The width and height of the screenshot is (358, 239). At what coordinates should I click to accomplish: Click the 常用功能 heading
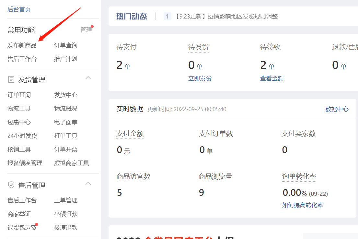coord(21,30)
